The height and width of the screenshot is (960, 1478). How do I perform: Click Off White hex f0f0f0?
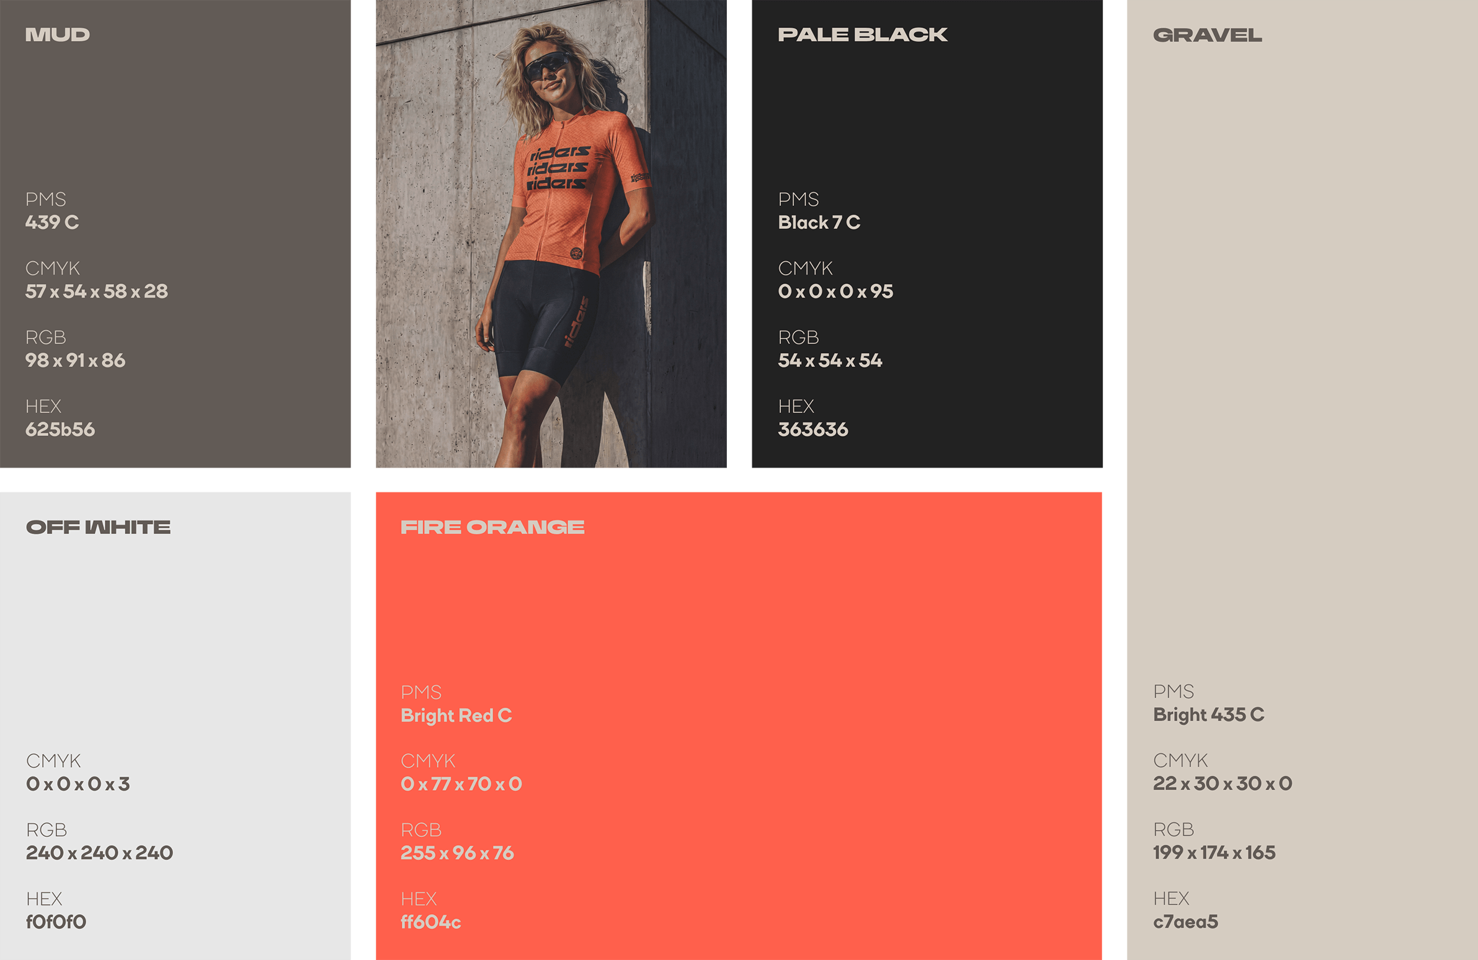pyautogui.click(x=56, y=922)
